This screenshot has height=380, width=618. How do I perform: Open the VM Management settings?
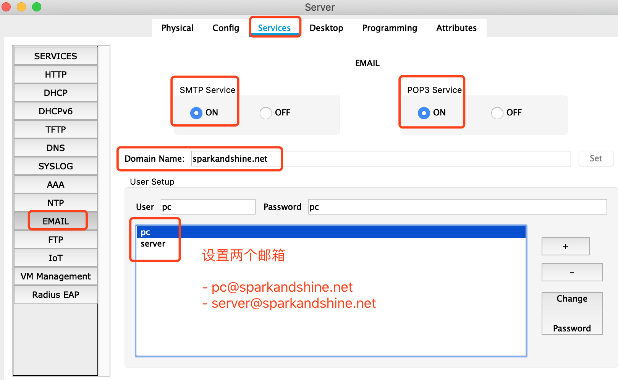point(55,276)
